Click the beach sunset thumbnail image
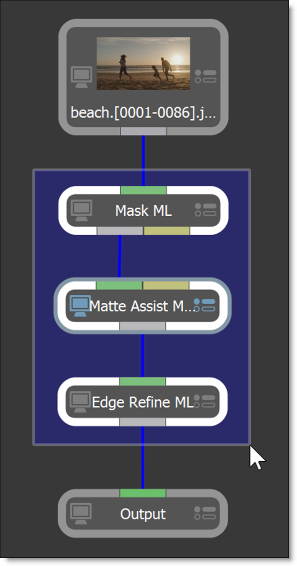 click(x=143, y=63)
